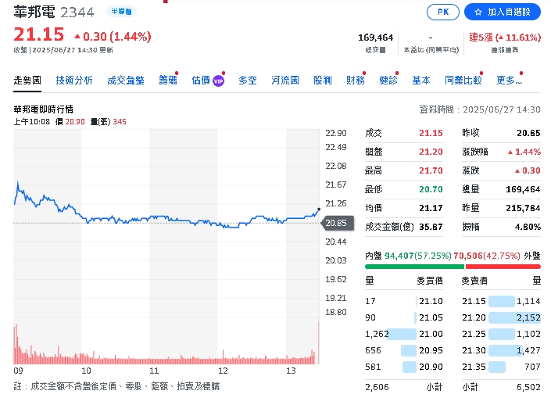Click the purple VIP badge on 估價

(219, 81)
